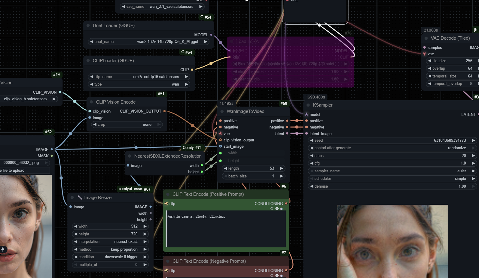
Task: Collapse the KSampler node
Action: coord(308,105)
